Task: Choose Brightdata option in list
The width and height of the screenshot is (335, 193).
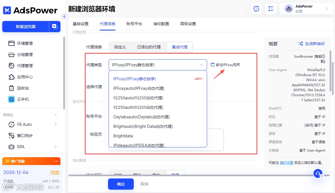Action: (158, 136)
